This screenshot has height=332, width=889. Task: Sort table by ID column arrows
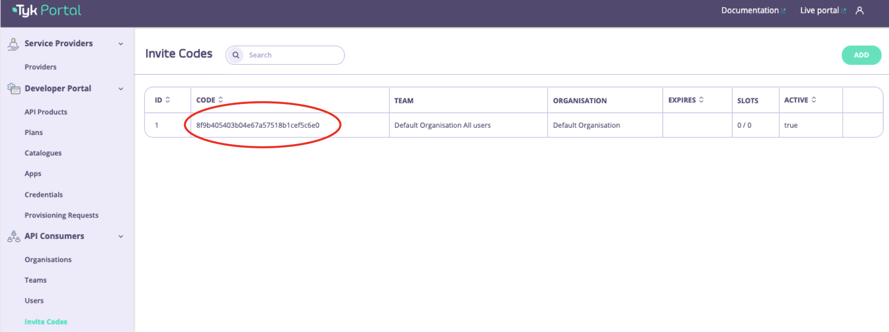click(x=167, y=100)
